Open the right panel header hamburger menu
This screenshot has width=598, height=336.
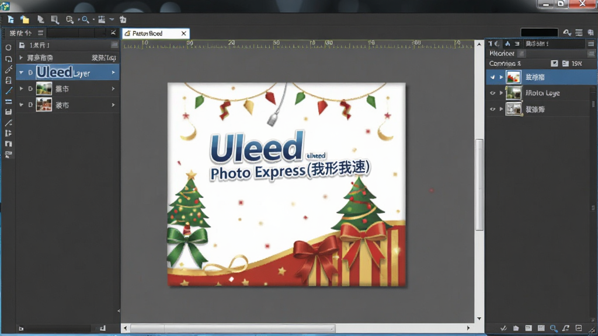(x=591, y=44)
